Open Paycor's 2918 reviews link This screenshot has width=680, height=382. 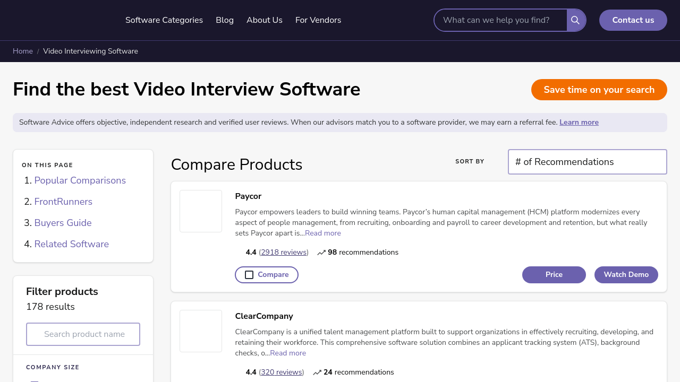[x=284, y=253]
